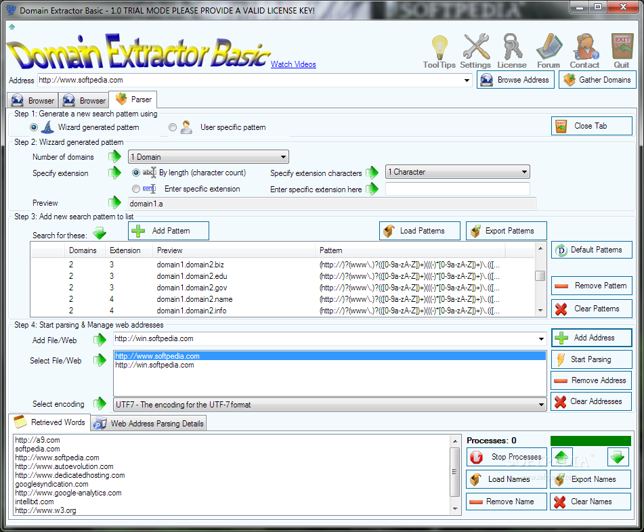Expand the Add File/Web address dropdown
Image resolution: width=644 pixels, height=532 pixels.
coord(541,338)
